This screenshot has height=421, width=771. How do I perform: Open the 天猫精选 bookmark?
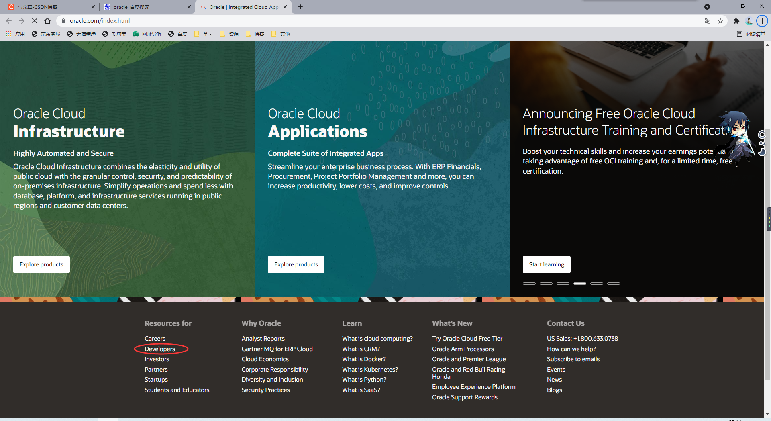pyautogui.click(x=81, y=34)
